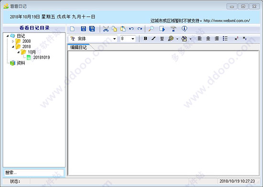Click the 看看日记目录 panel header
Image resolution: width=263 pixels, height=187 pixels.
(34, 28)
